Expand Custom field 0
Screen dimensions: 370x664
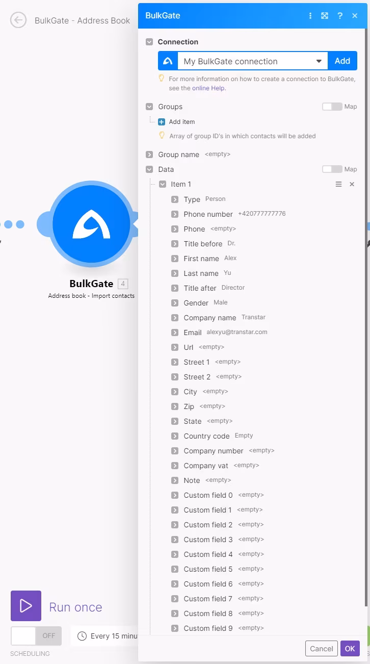[175, 495]
